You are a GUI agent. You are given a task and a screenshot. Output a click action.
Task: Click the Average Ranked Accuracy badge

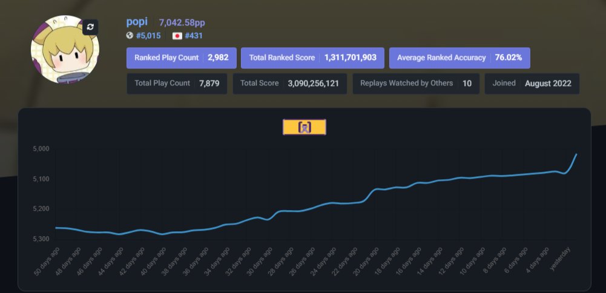[459, 58]
